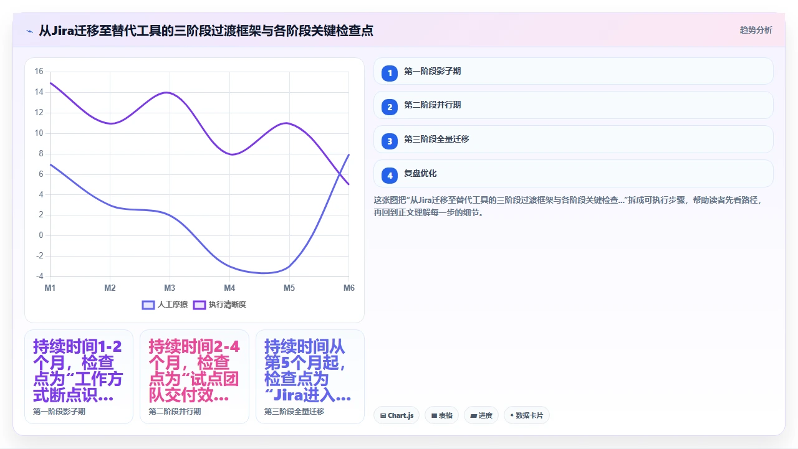This screenshot has width=798, height=449.
Task: Click the M2 x-axis label
Action: pos(110,288)
